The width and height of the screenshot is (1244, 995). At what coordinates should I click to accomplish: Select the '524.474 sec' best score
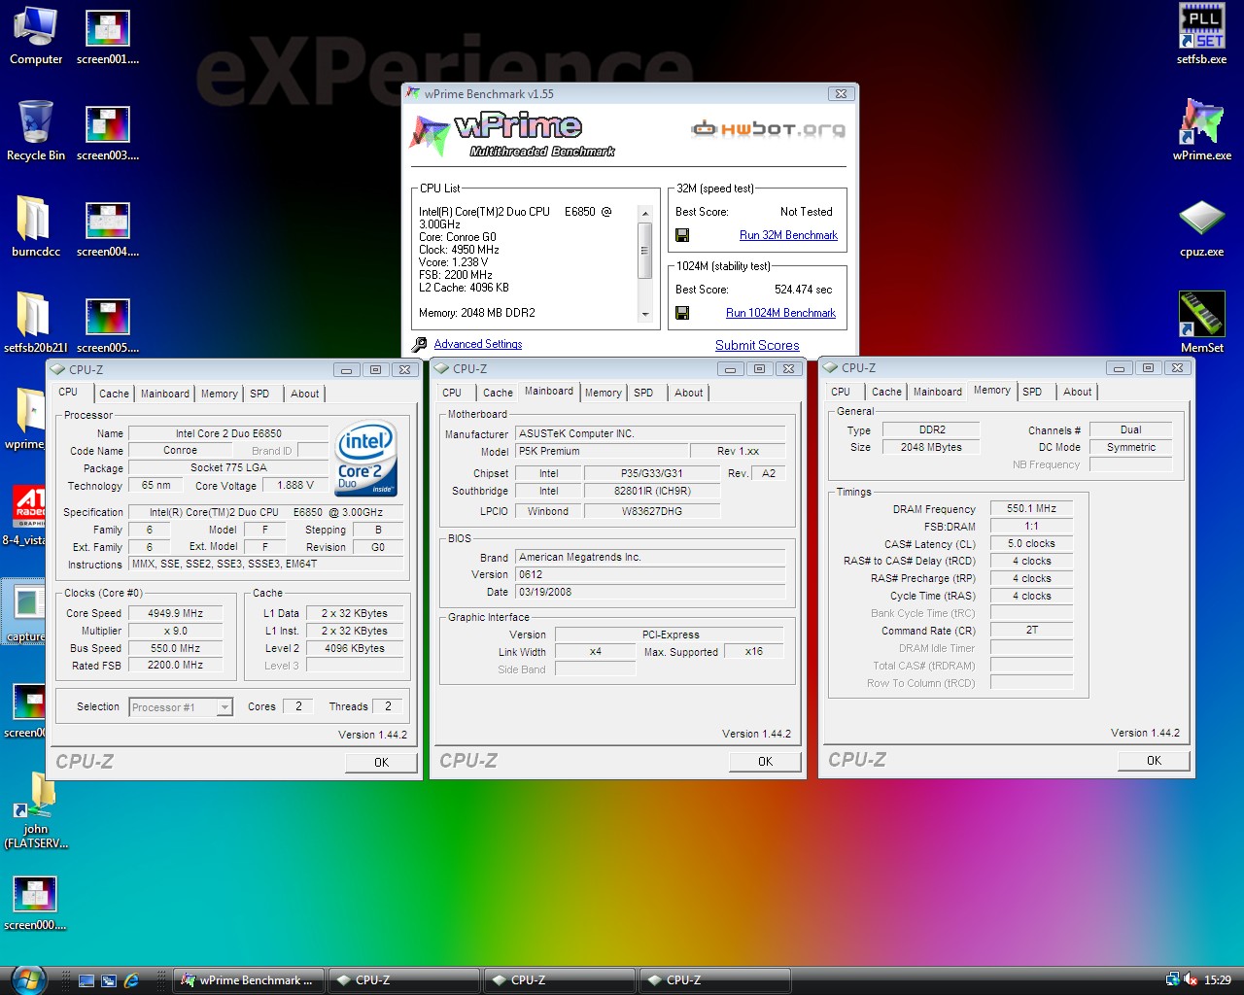tap(803, 290)
